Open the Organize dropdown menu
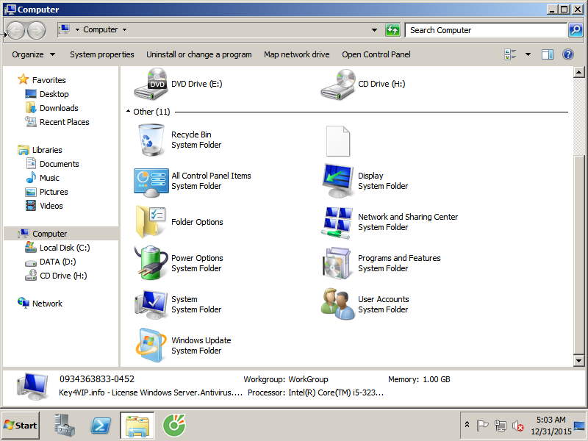The image size is (588, 441). 33,54
